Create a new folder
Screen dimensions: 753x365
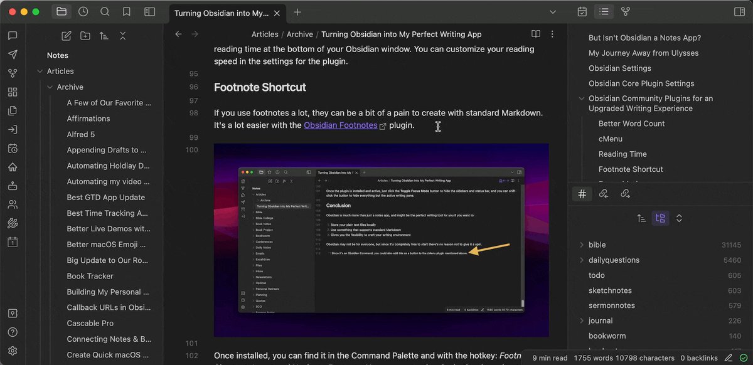click(85, 36)
